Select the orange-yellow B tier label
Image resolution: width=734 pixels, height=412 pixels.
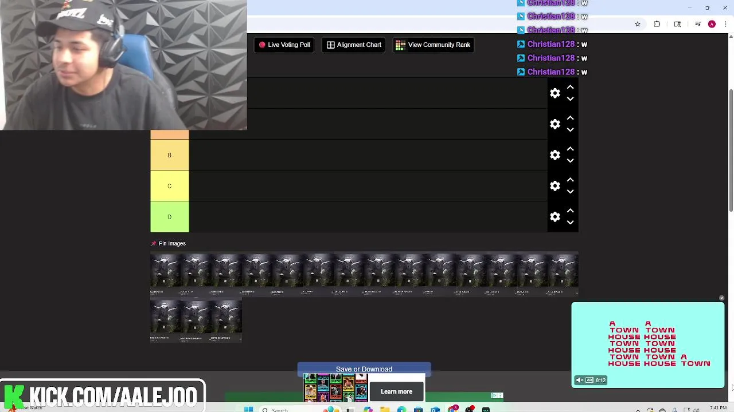click(x=169, y=155)
